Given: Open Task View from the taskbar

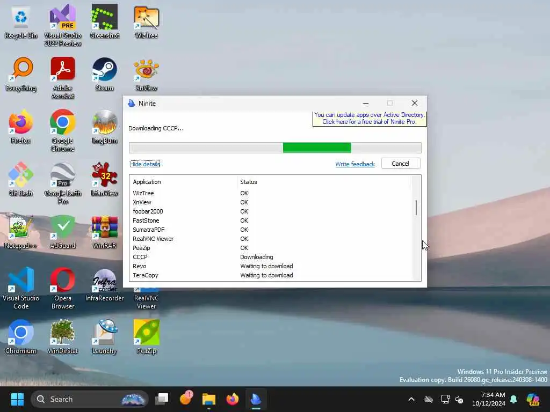Looking at the screenshot, I should (162, 399).
